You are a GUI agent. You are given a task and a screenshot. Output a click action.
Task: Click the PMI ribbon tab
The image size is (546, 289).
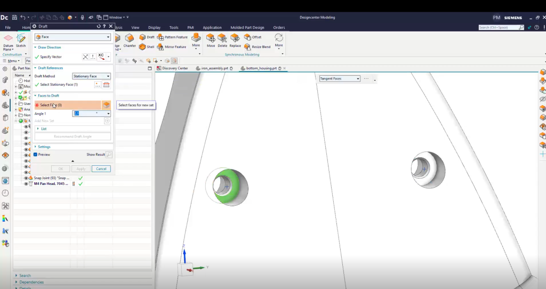(x=190, y=28)
